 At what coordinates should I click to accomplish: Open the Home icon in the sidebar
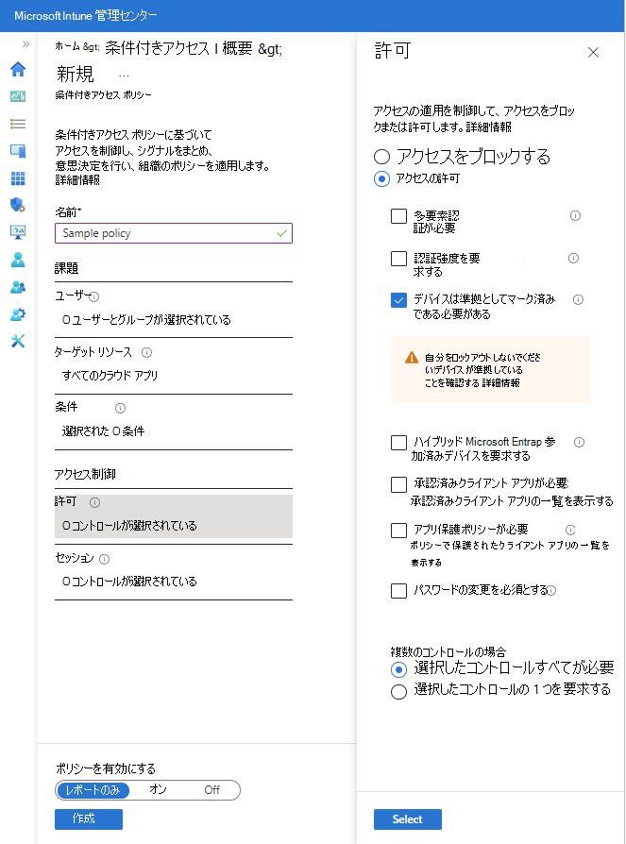click(18, 70)
